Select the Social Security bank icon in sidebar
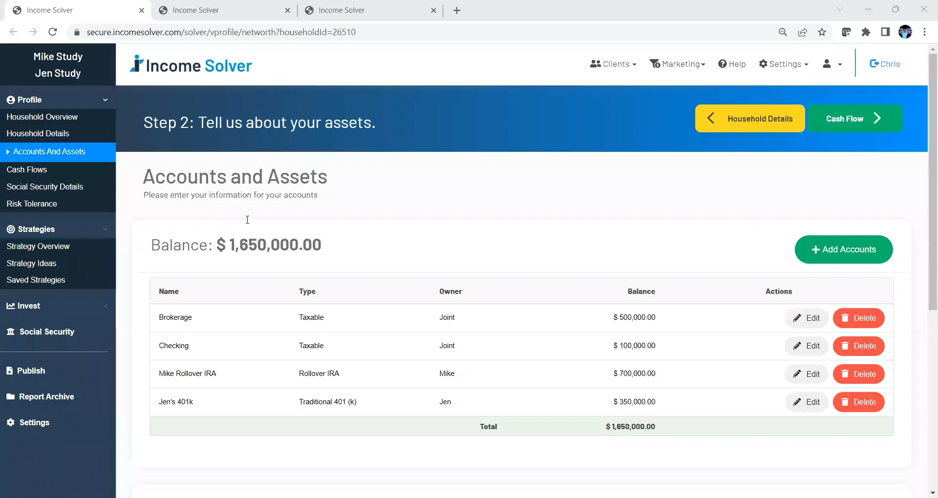 point(10,332)
